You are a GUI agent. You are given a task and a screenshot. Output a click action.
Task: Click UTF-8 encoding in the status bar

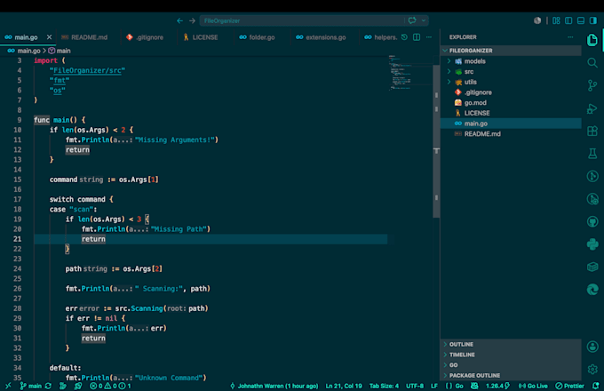tap(415, 386)
